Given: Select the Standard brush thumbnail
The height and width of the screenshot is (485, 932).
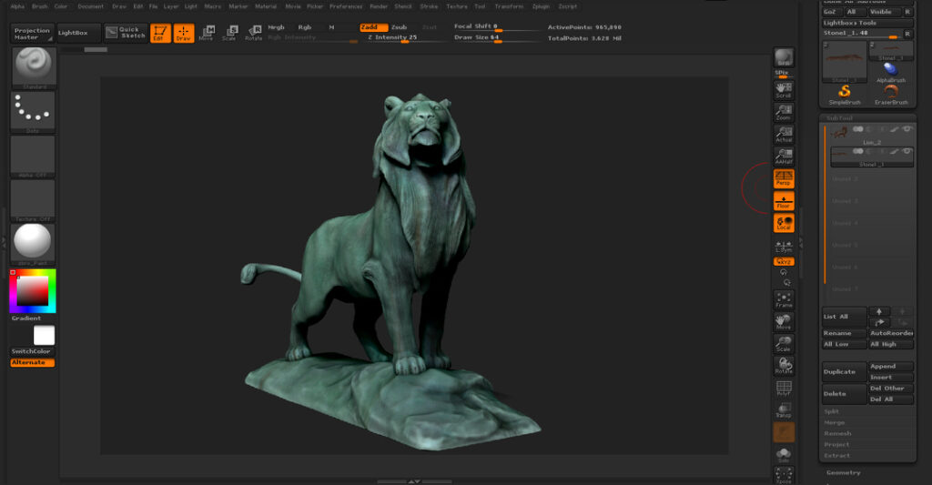Looking at the screenshot, I should coord(33,66).
